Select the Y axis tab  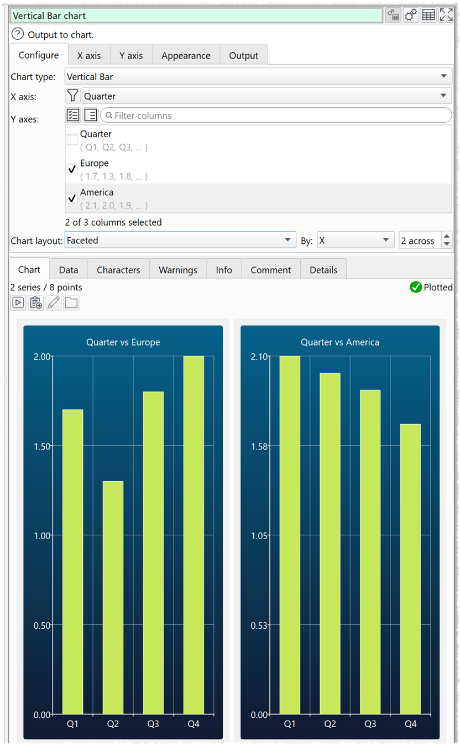coord(131,55)
